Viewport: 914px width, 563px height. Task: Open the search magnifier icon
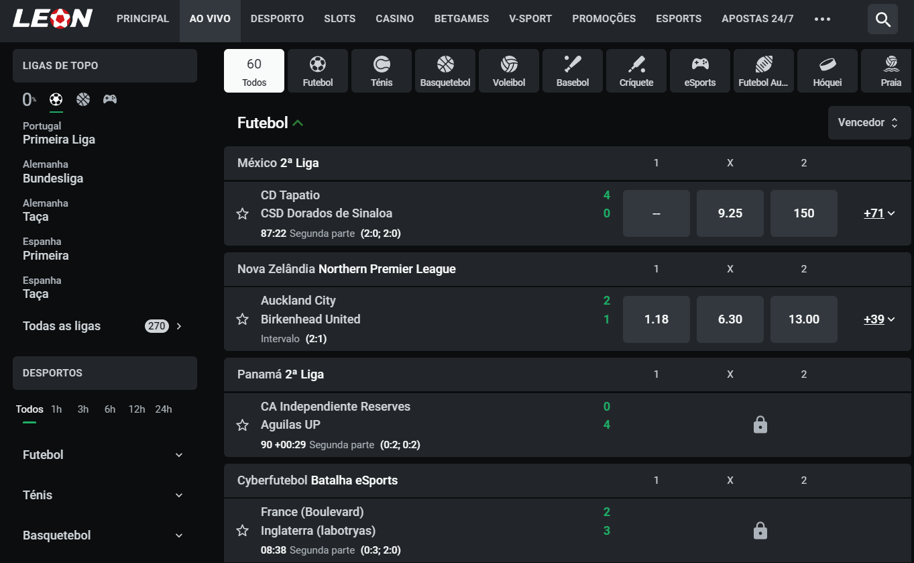coord(882,19)
